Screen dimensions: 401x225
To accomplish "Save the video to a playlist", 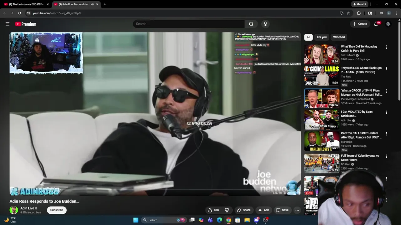I will [x=282, y=210].
